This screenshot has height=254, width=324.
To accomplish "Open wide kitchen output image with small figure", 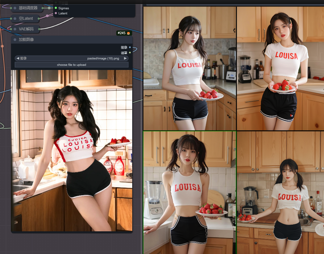I will (x=280, y=193).
